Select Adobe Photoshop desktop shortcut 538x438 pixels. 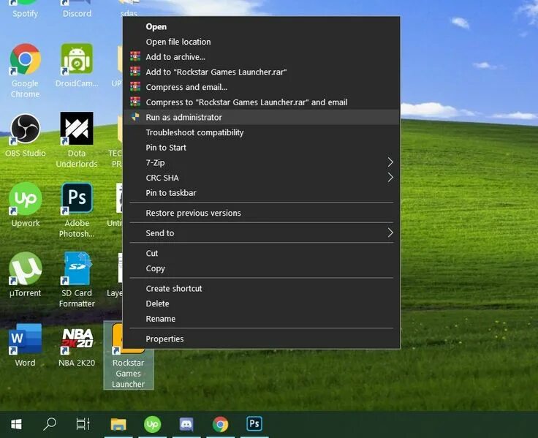tap(77, 210)
